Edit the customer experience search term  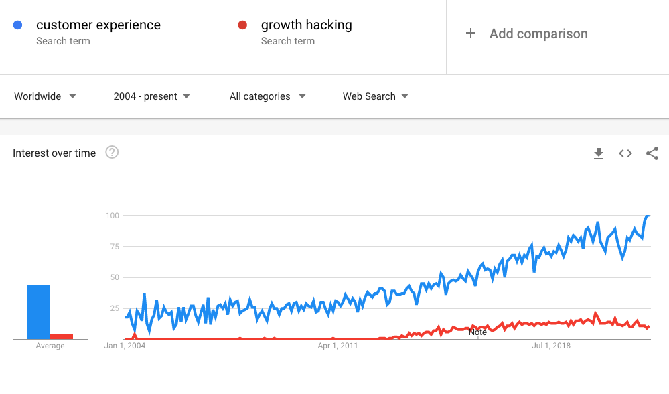coord(98,25)
